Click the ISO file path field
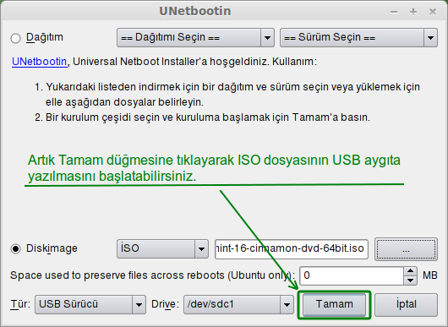 pyautogui.click(x=292, y=249)
